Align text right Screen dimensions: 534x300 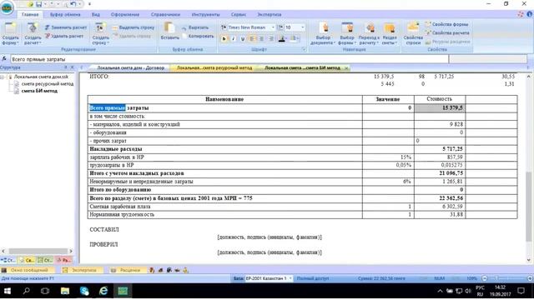(x=271, y=39)
